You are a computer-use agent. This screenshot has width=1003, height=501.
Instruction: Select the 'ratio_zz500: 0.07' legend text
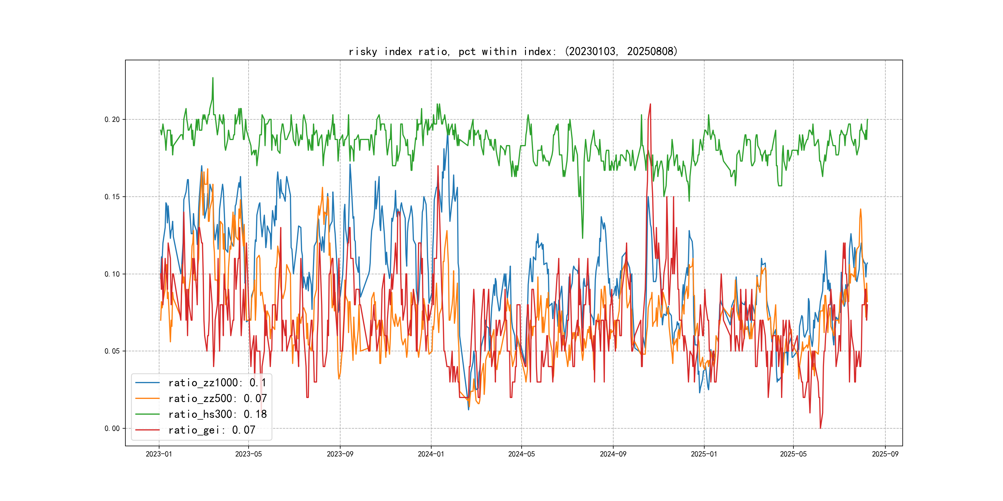pos(217,398)
